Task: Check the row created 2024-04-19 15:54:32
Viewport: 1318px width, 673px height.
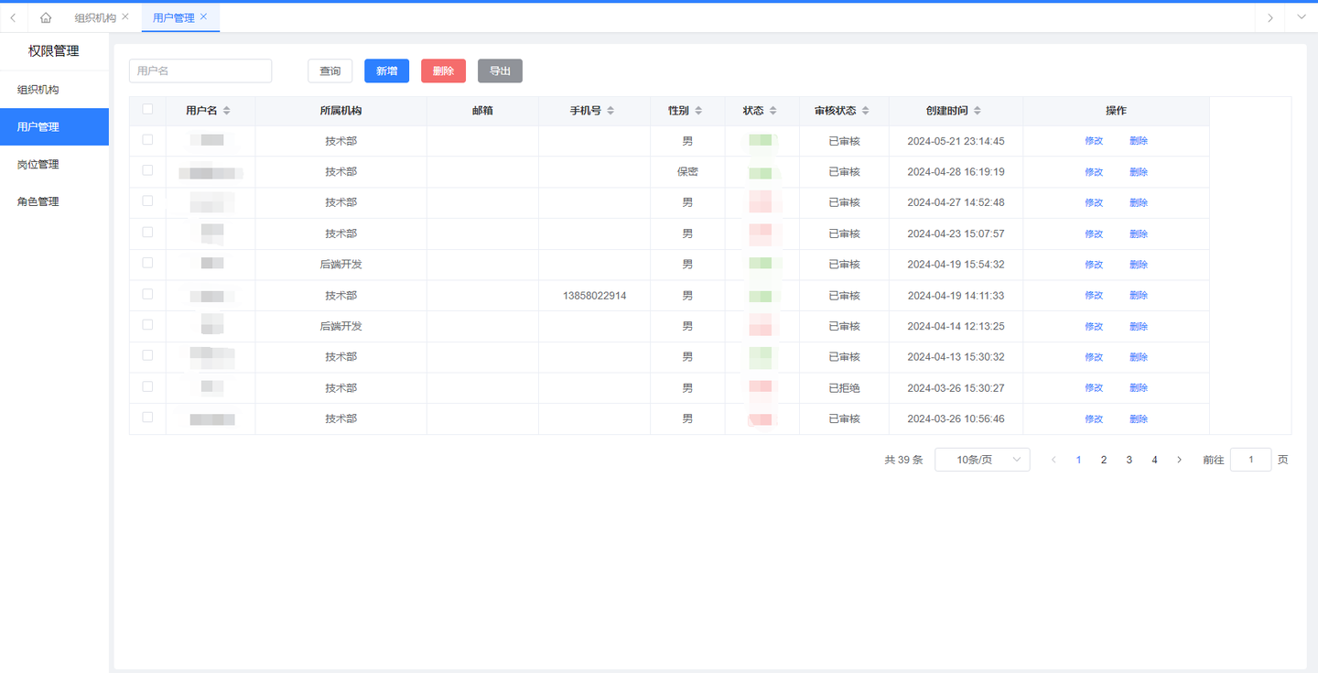Action: click(x=147, y=263)
